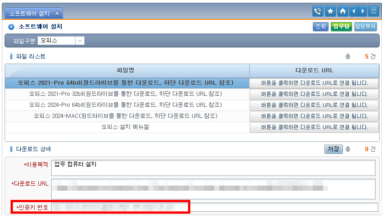The width and height of the screenshot is (382, 222).
Task: Click the green 업무팁 button
Action: pos(341,27)
